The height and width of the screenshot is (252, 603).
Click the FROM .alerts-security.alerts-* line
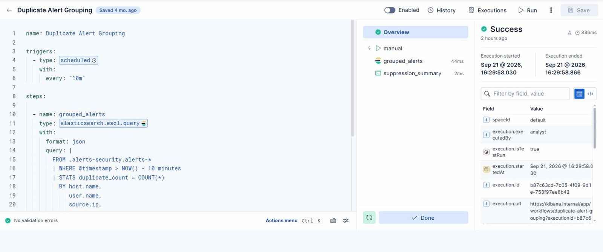[x=102, y=159]
